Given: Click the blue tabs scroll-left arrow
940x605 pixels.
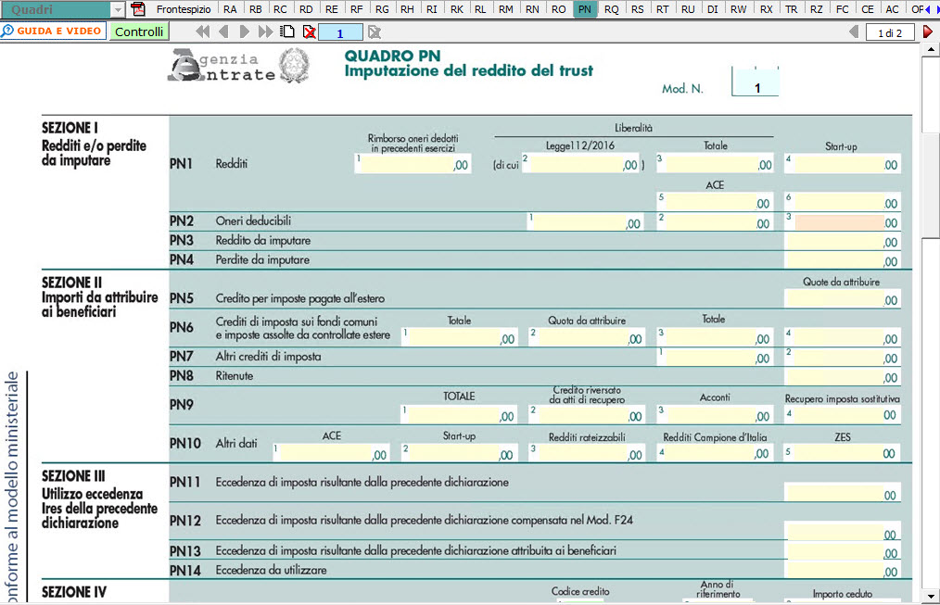Looking at the screenshot, I should (x=929, y=9).
